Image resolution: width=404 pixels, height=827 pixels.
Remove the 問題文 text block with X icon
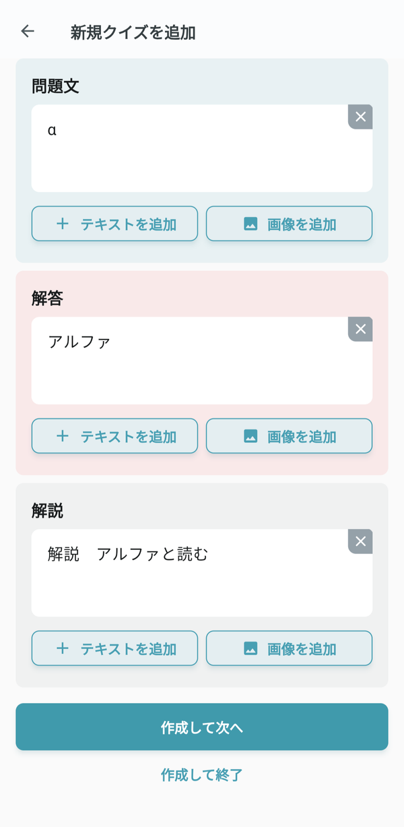(x=360, y=117)
